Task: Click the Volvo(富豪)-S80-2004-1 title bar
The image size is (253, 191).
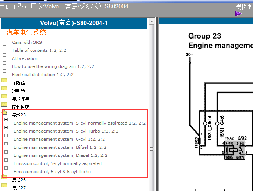Action: coord(74,23)
